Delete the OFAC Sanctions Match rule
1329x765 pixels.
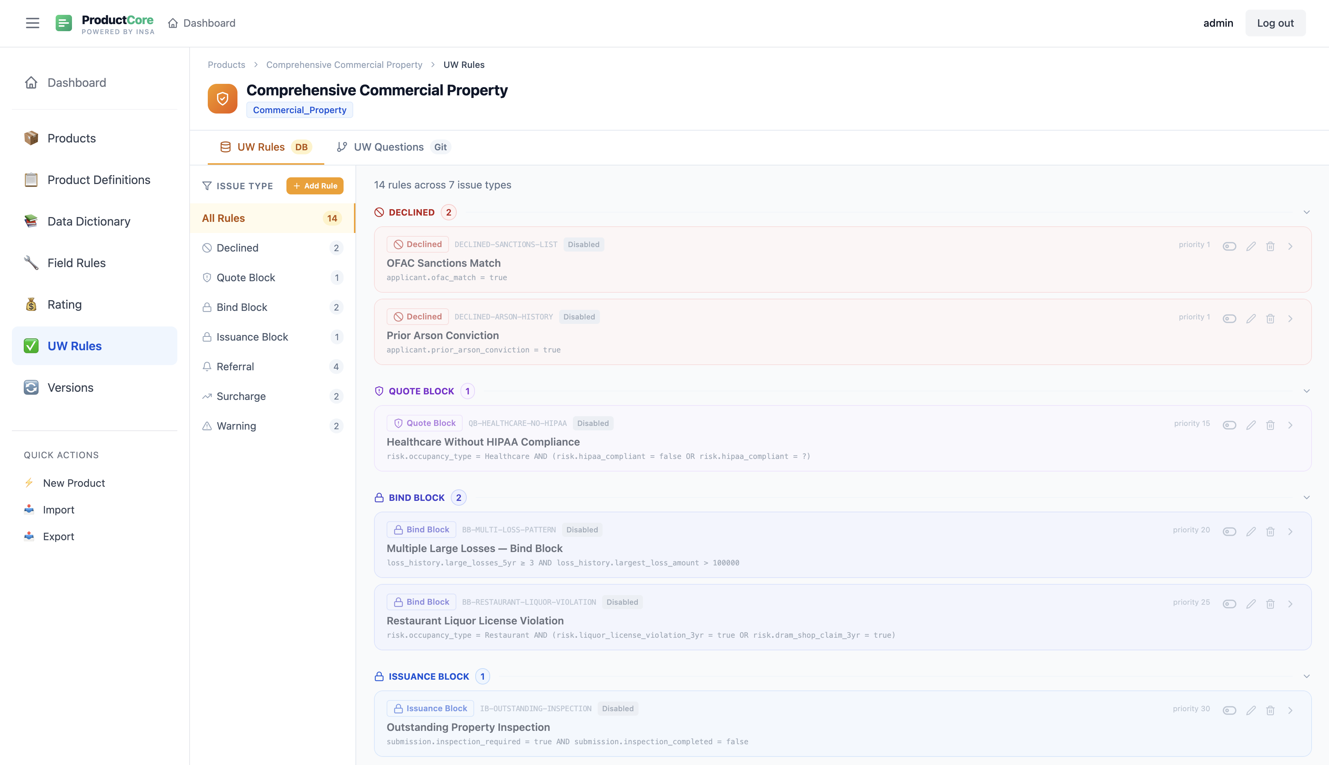click(x=1270, y=246)
